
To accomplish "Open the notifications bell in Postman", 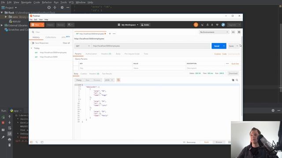I will coord(212,25).
